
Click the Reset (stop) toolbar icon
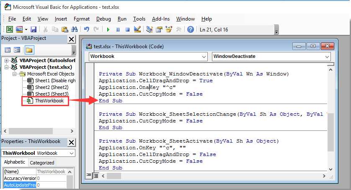(127, 29)
